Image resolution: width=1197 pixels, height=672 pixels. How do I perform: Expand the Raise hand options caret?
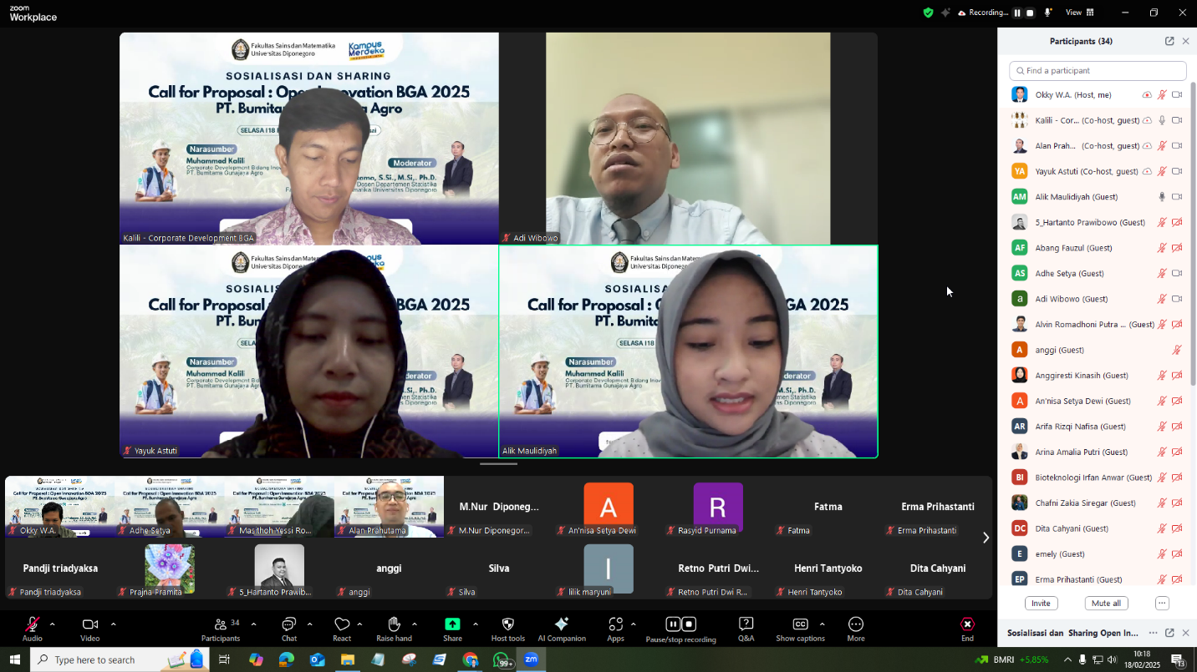click(415, 624)
